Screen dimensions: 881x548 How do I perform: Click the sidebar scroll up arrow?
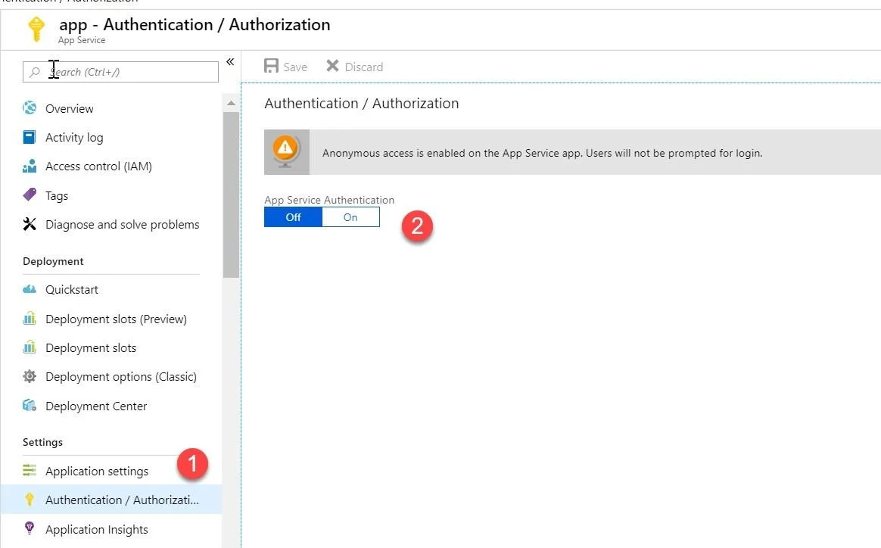point(231,103)
